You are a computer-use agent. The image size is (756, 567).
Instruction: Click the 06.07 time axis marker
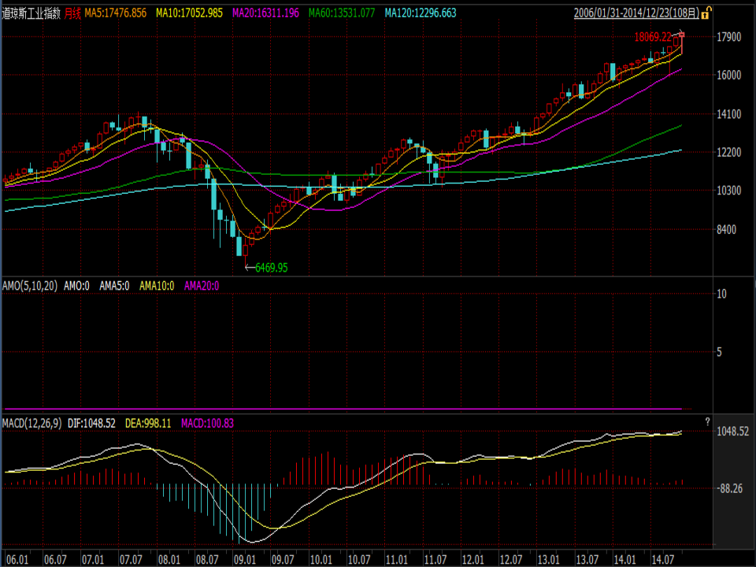point(55,560)
